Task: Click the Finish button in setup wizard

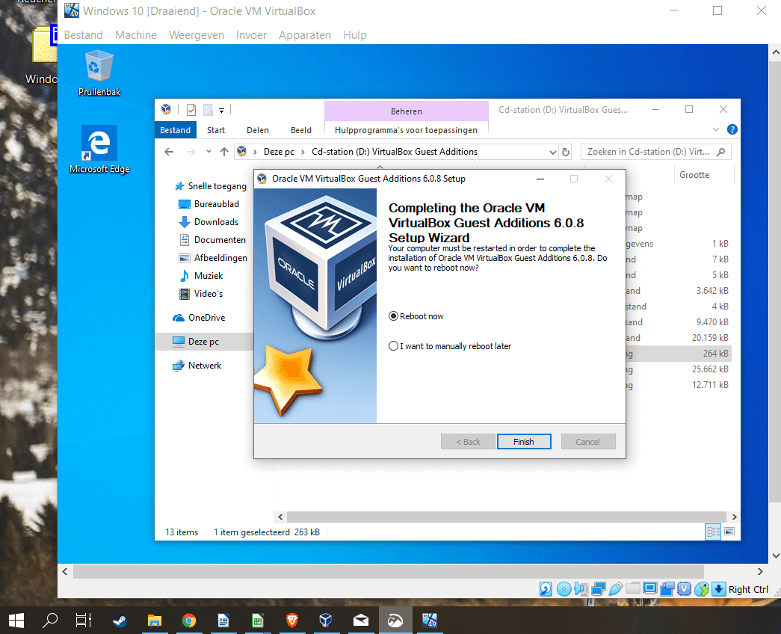Action: click(524, 442)
